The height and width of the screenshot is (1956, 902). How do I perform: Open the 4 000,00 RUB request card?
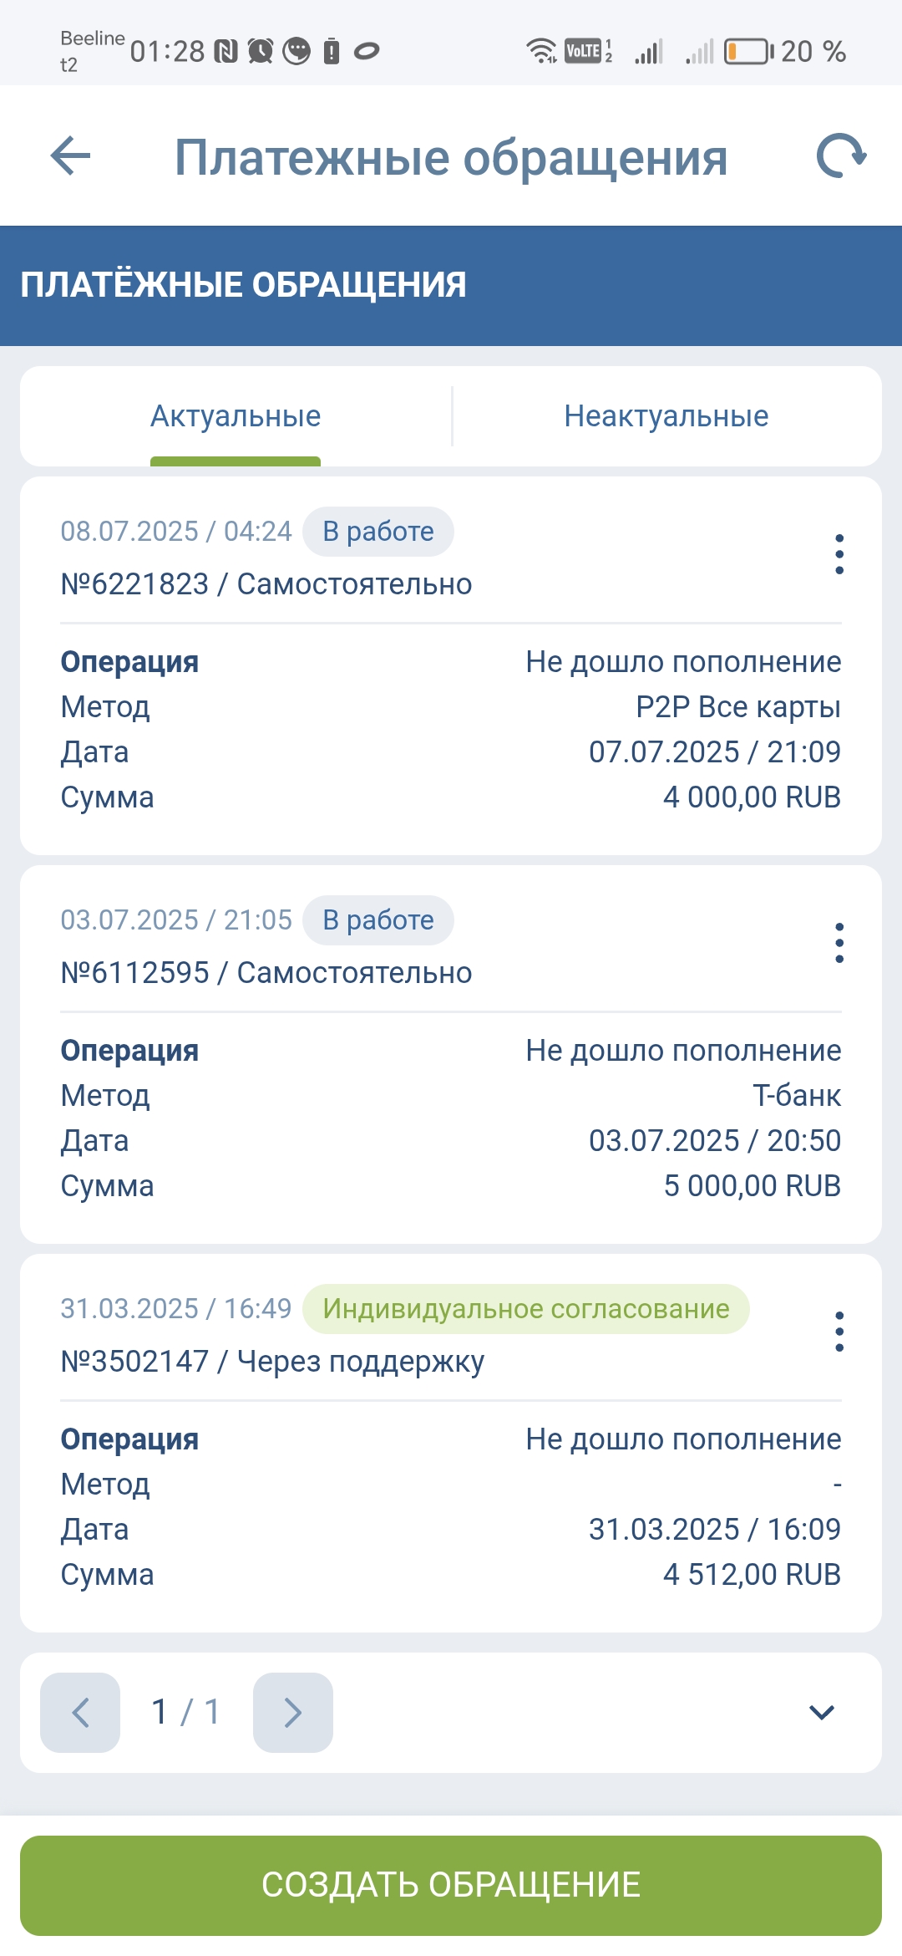pos(451,729)
